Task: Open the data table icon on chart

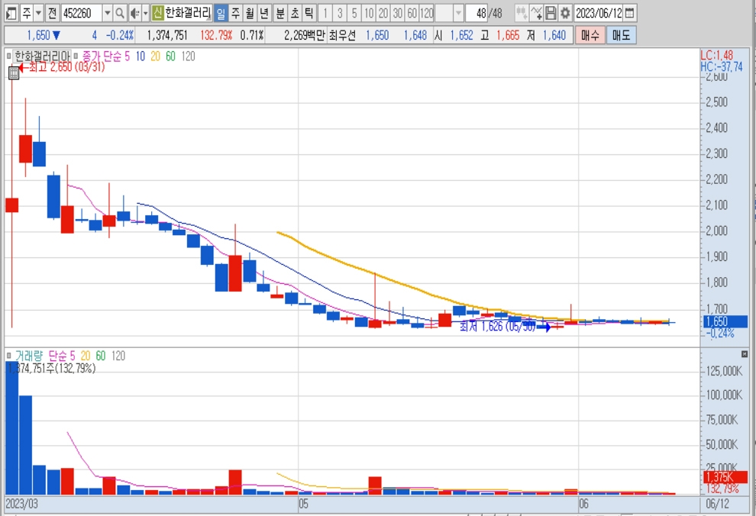Action: point(14,73)
